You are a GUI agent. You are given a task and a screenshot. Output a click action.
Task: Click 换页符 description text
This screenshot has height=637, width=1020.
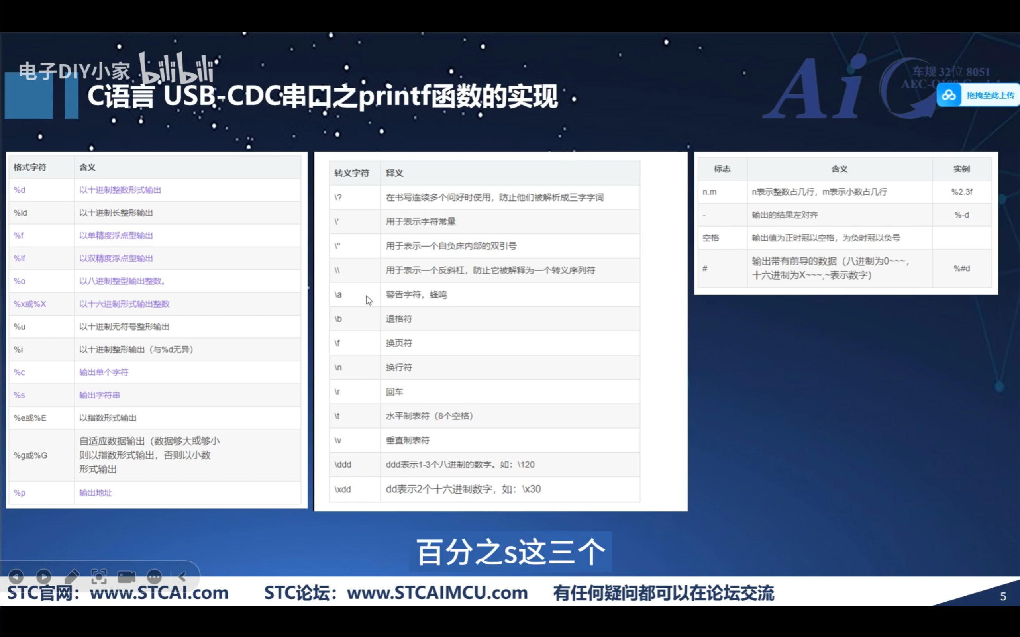[399, 343]
